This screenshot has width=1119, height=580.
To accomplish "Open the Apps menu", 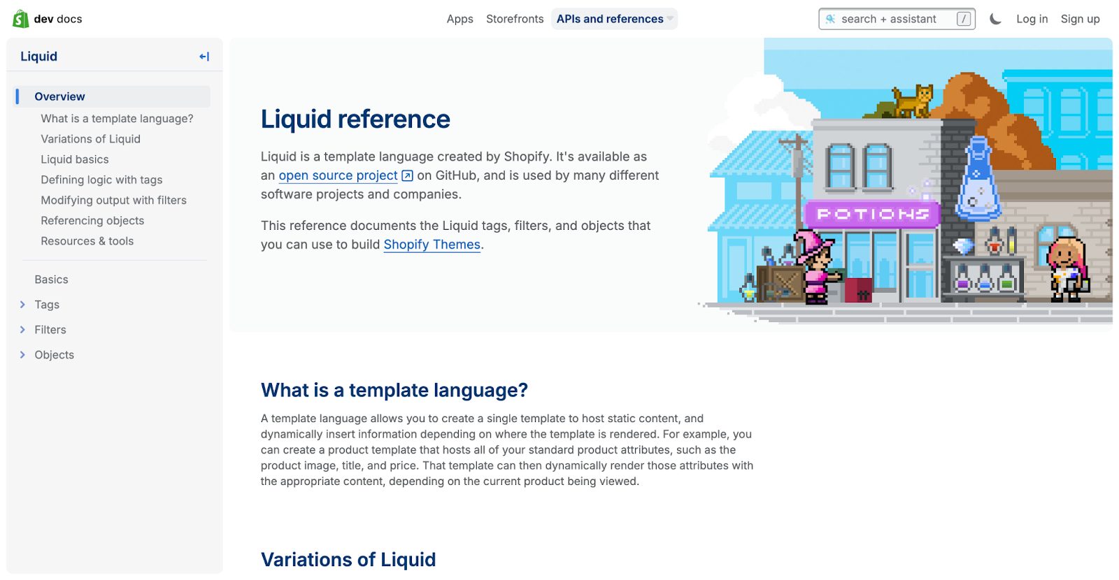I will point(459,19).
